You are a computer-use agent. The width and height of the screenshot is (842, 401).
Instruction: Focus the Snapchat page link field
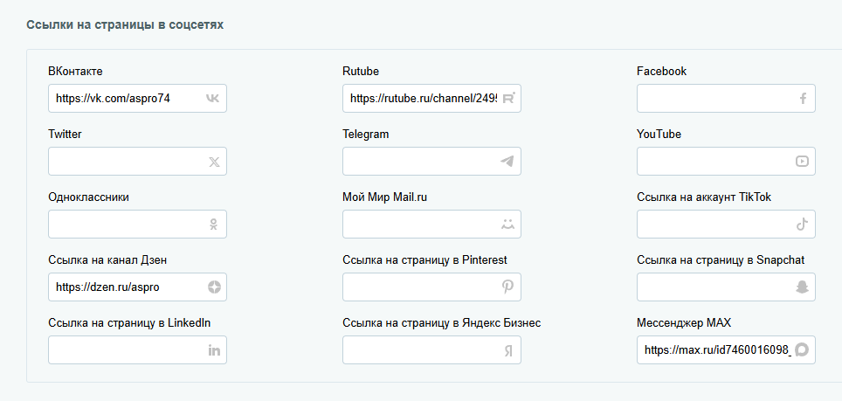coord(726,287)
